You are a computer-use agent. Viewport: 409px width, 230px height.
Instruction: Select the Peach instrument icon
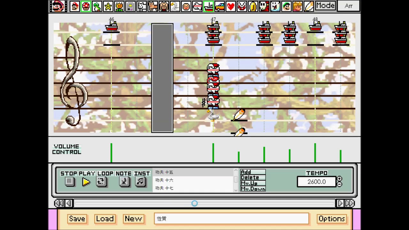coord(298,6)
